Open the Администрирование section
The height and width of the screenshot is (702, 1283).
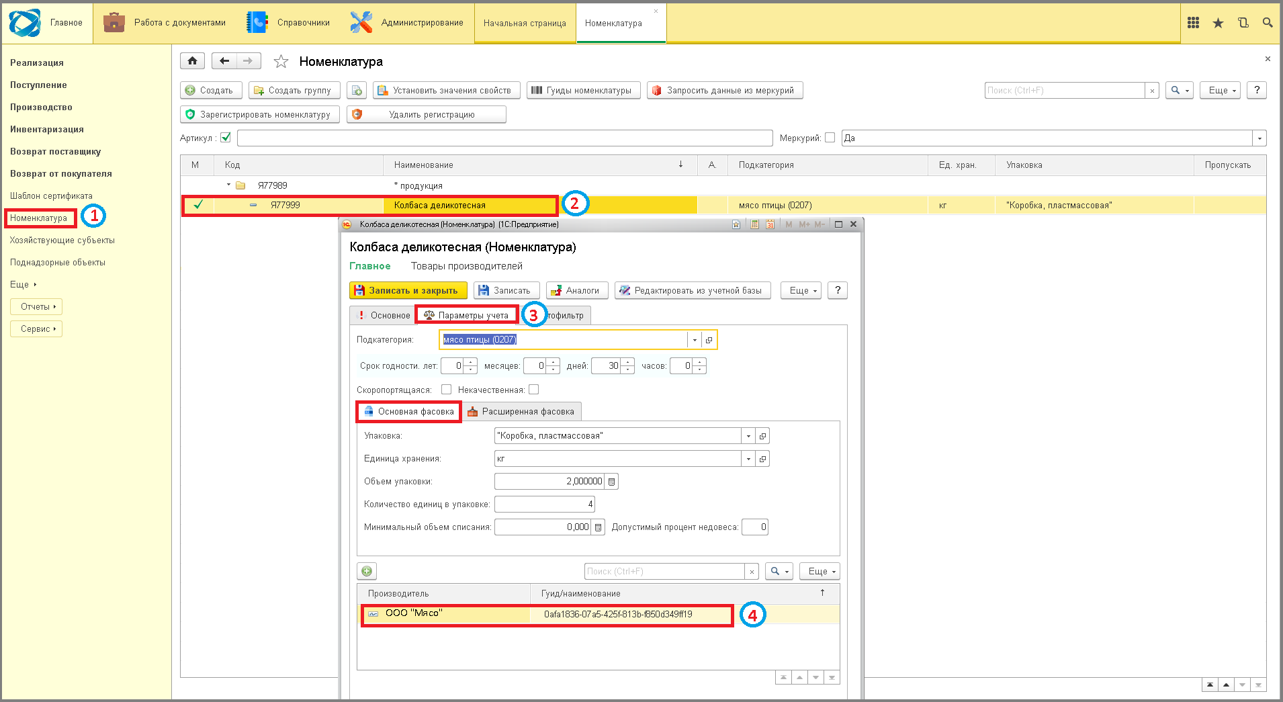pyautogui.click(x=407, y=23)
